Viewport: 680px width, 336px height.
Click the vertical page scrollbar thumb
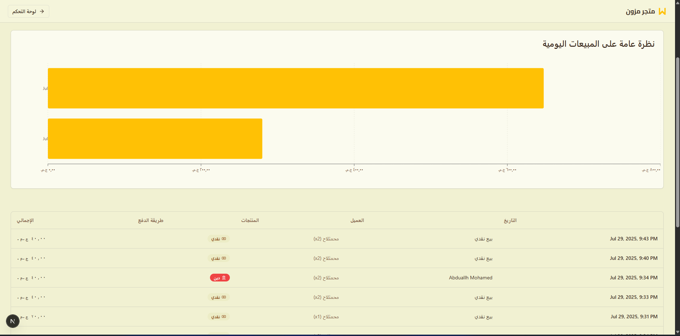(677, 142)
